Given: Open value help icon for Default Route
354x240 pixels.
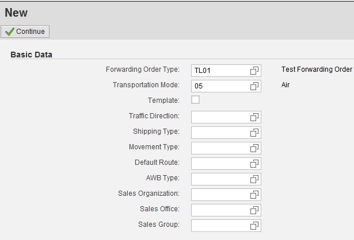Looking at the screenshot, I should pos(254,164).
